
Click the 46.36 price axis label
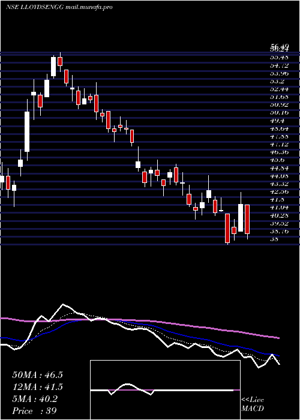(x=279, y=152)
